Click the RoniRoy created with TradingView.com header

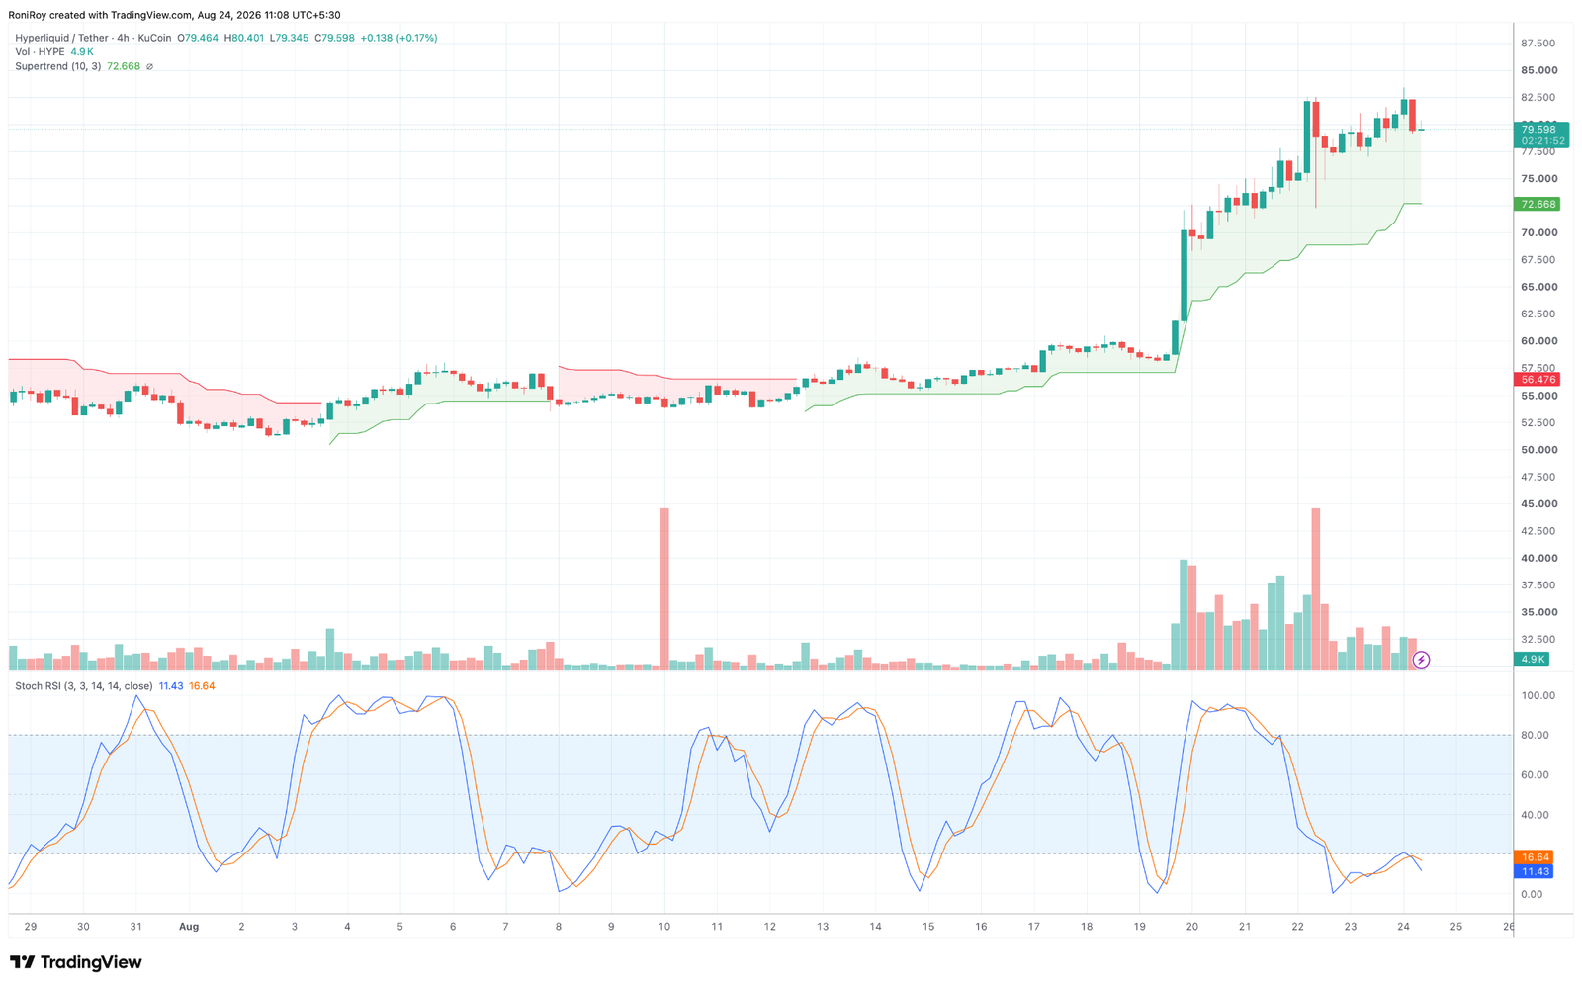pos(174,15)
